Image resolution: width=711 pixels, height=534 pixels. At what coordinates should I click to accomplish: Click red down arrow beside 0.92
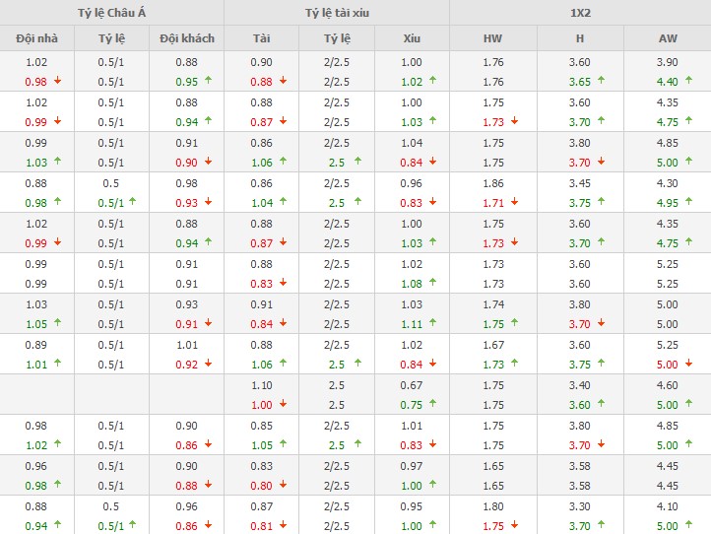208,365
